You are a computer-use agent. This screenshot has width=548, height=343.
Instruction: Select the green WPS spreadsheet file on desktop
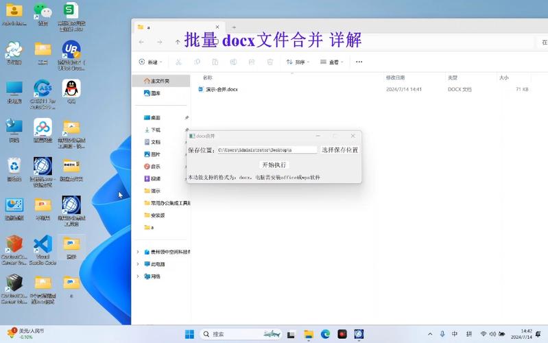tap(71, 16)
